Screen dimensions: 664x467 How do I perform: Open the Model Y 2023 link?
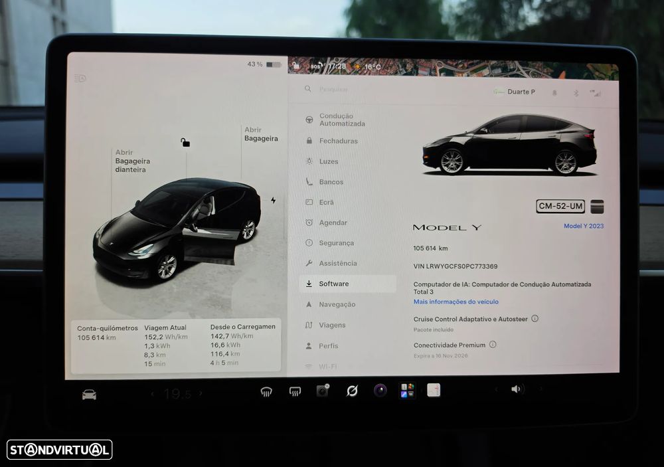click(584, 226)
